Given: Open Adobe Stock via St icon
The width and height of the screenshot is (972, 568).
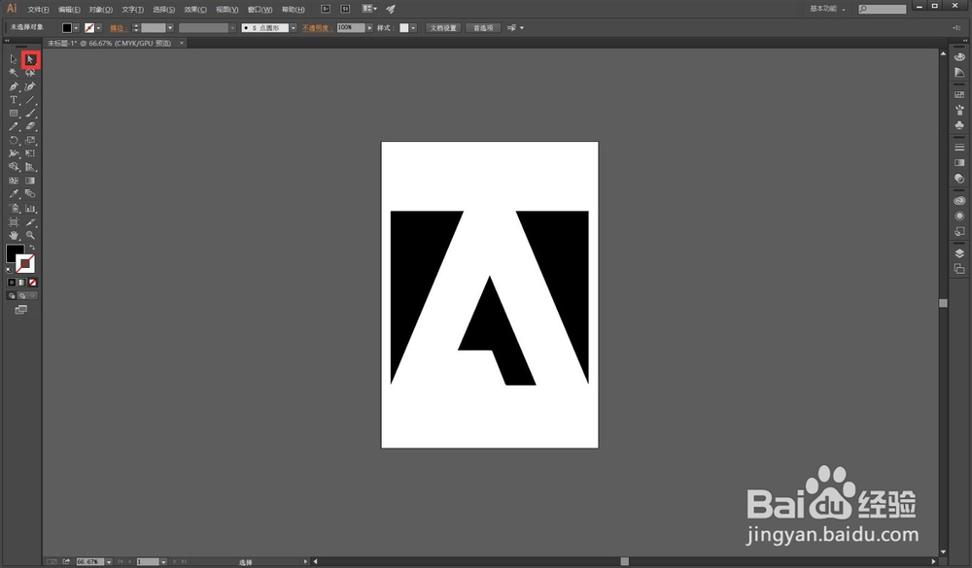Looking at the screenshot, I should coord(345,9).
